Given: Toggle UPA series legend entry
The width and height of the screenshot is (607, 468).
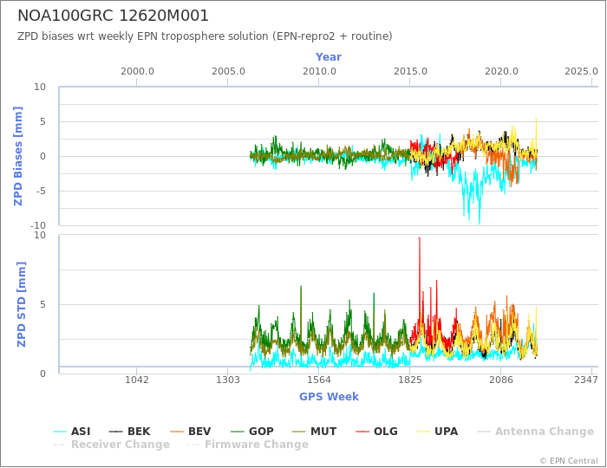Looking at the screenshot, I should 437,432.
